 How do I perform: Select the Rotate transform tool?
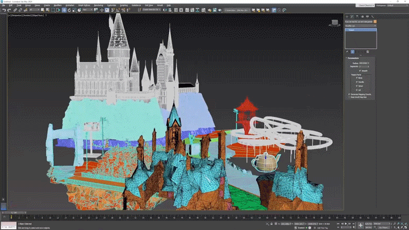(69, 10)
